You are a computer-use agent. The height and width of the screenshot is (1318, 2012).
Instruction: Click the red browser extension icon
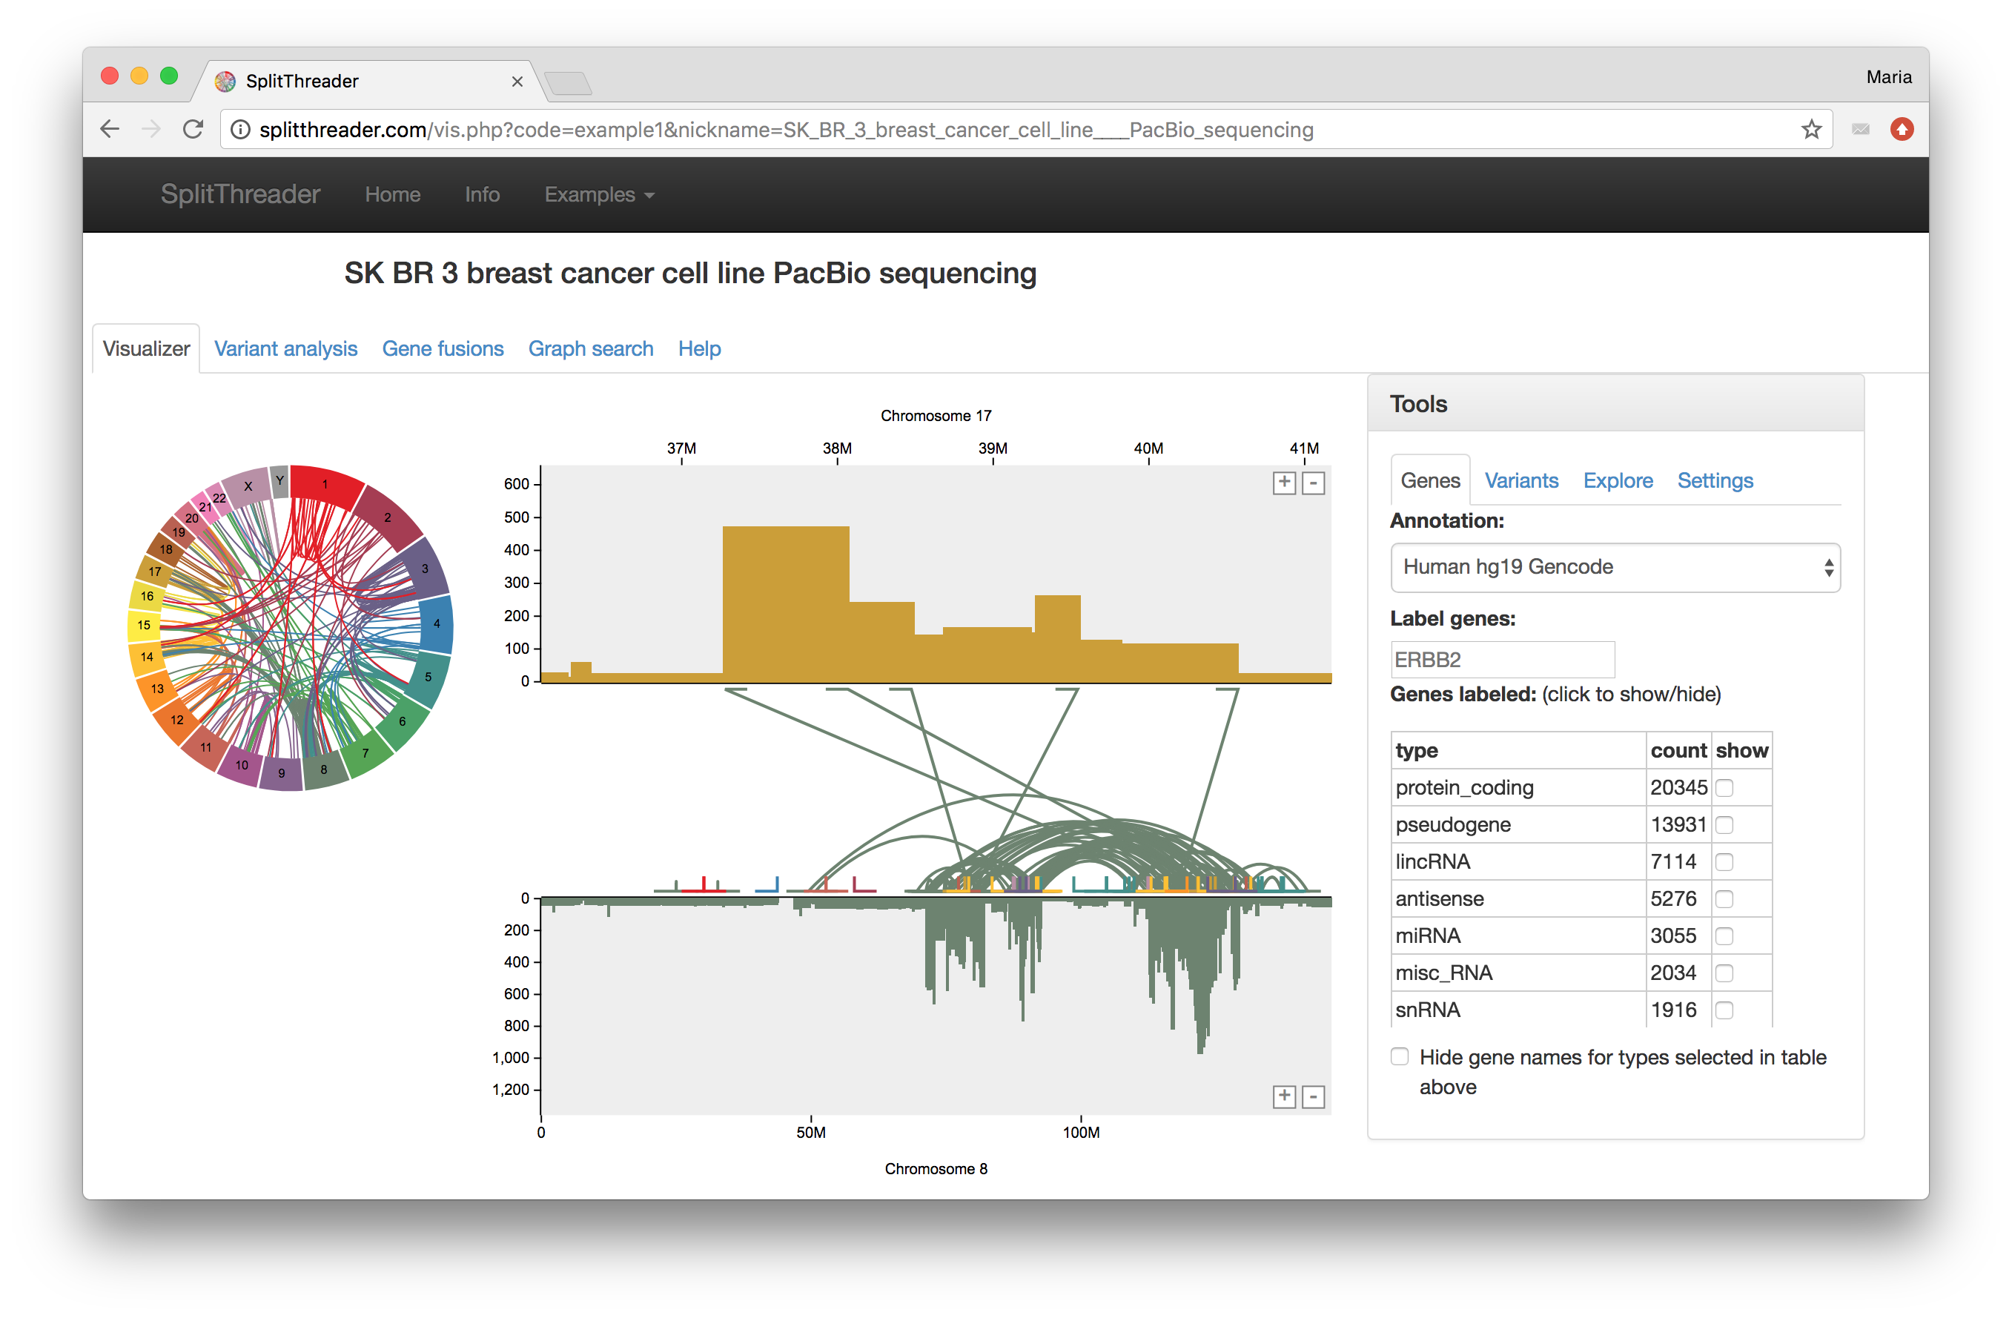tap(1902, 129)
